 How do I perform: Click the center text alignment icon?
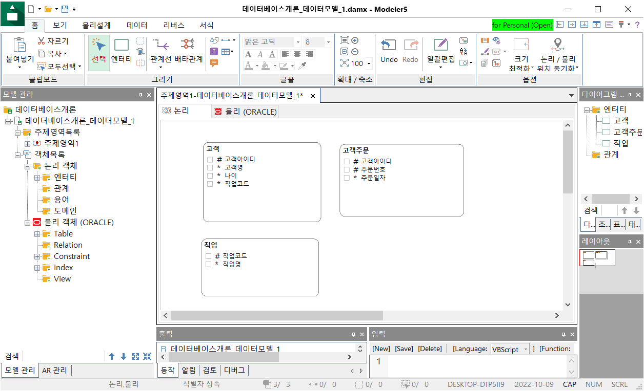[297, 54]
